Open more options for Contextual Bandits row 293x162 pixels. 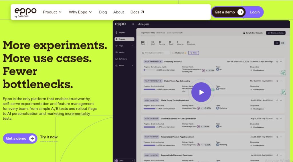pyautogui.click(x=281, y=119)
